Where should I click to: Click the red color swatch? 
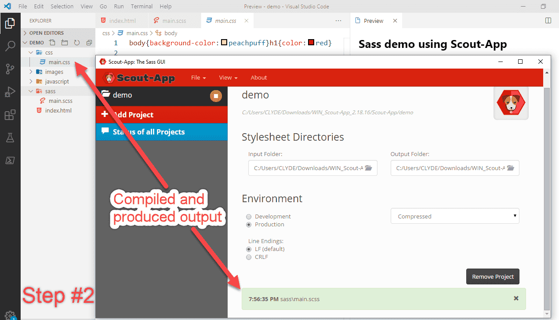click(x=311, y=43)
